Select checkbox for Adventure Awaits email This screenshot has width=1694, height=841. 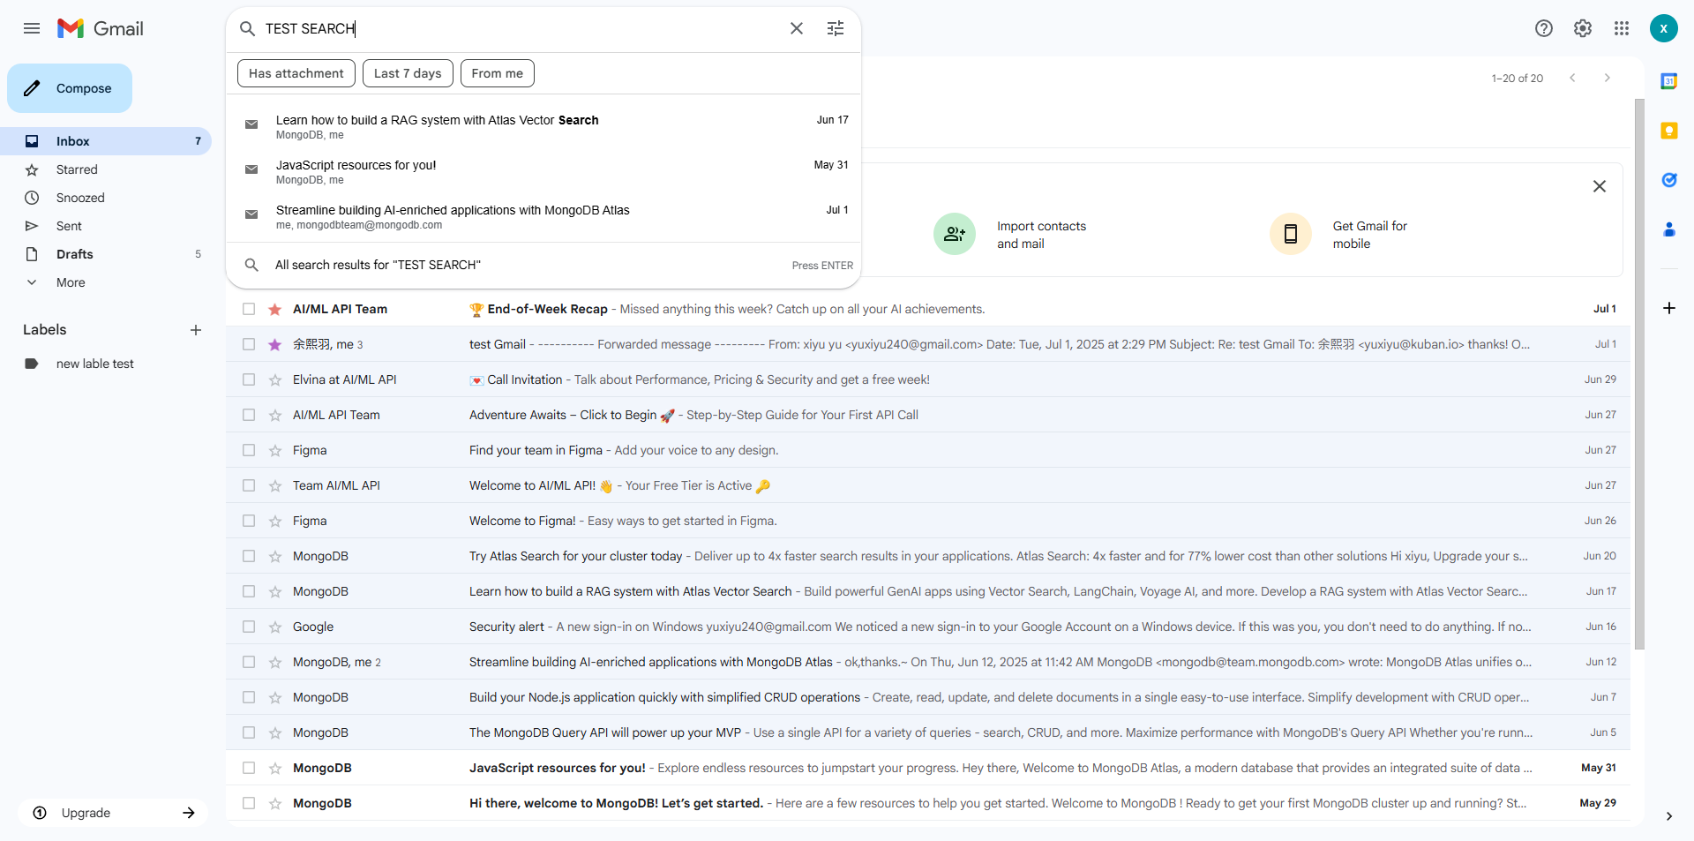(249, 415)
